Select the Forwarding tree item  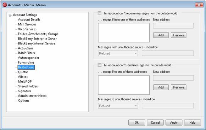coord(26,63)
